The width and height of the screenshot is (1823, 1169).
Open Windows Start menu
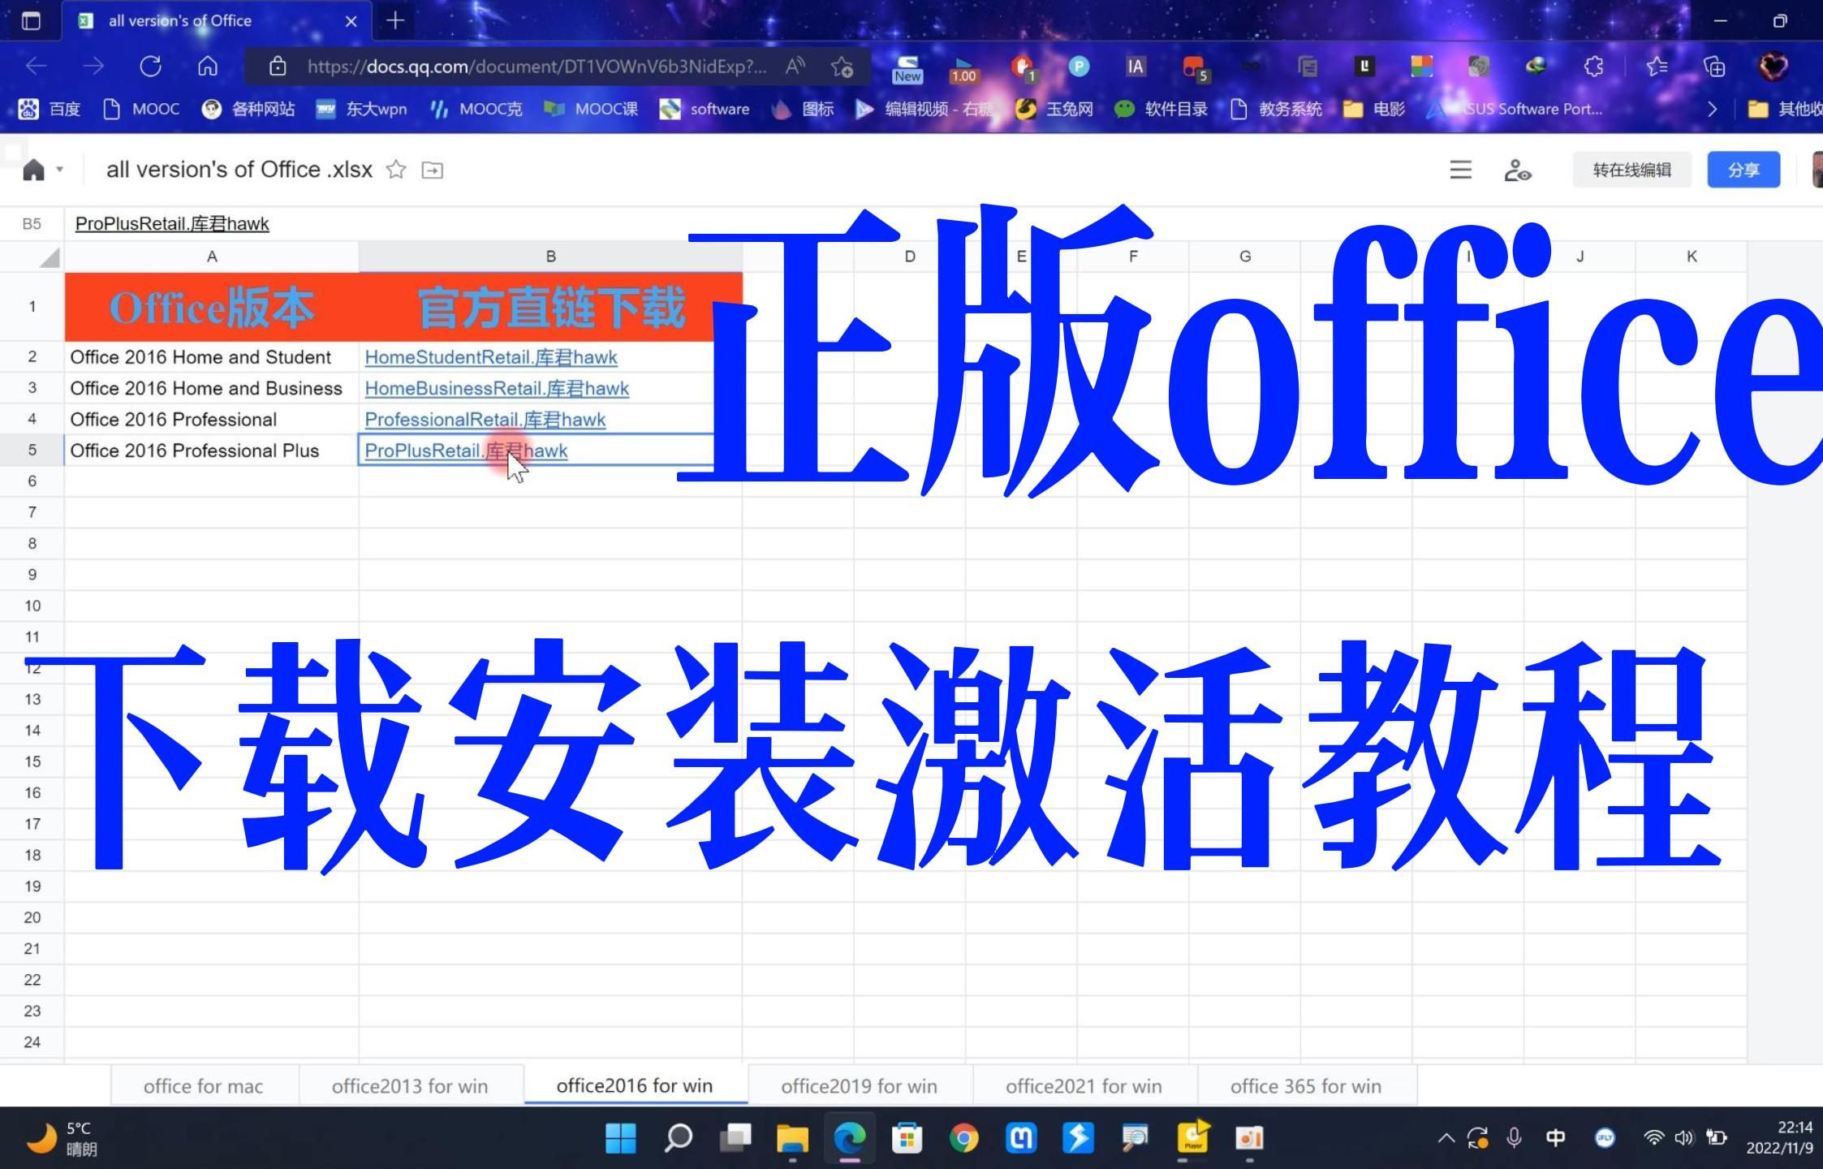(x=621, y=1138)
